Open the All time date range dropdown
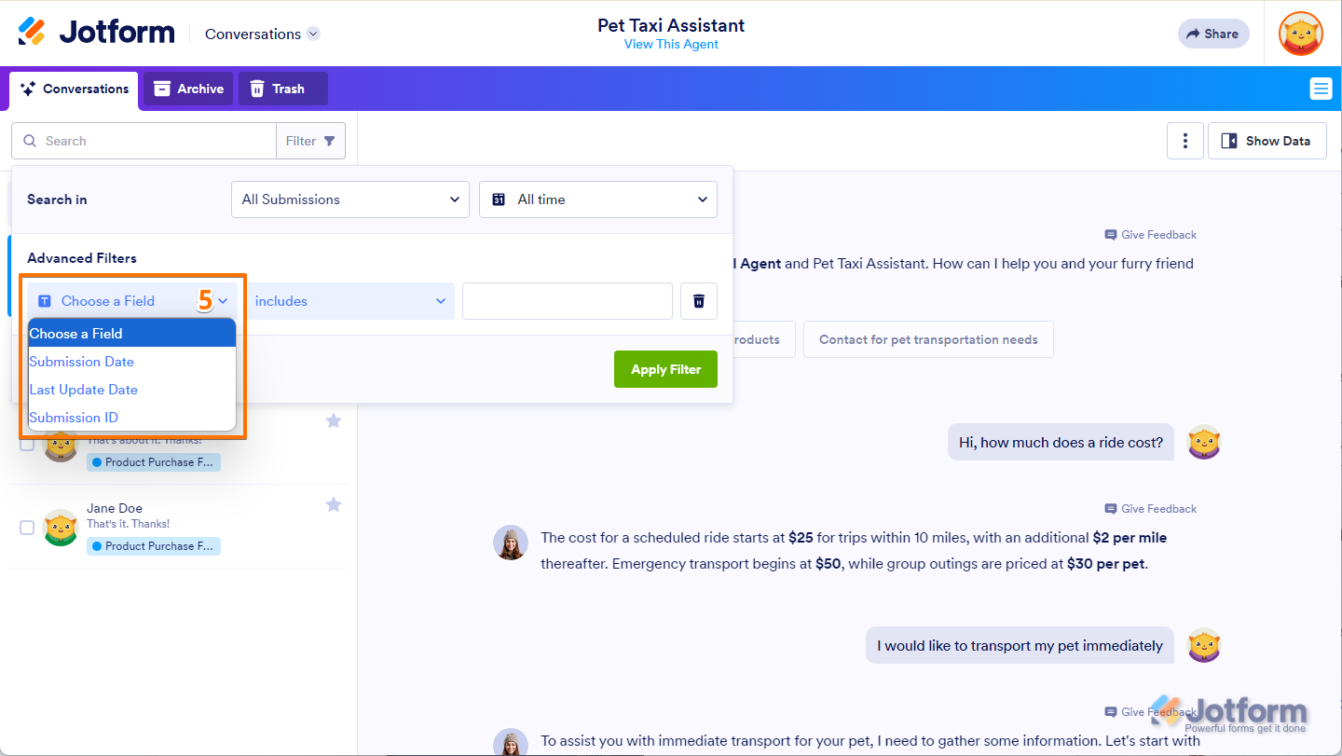Screen dimensions: 1342x756 point(597,199)
